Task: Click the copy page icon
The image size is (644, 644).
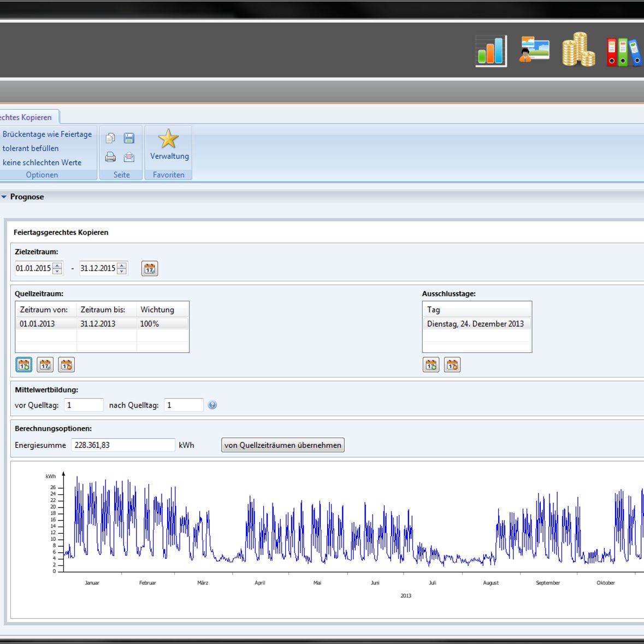Action: pos(110,138)
